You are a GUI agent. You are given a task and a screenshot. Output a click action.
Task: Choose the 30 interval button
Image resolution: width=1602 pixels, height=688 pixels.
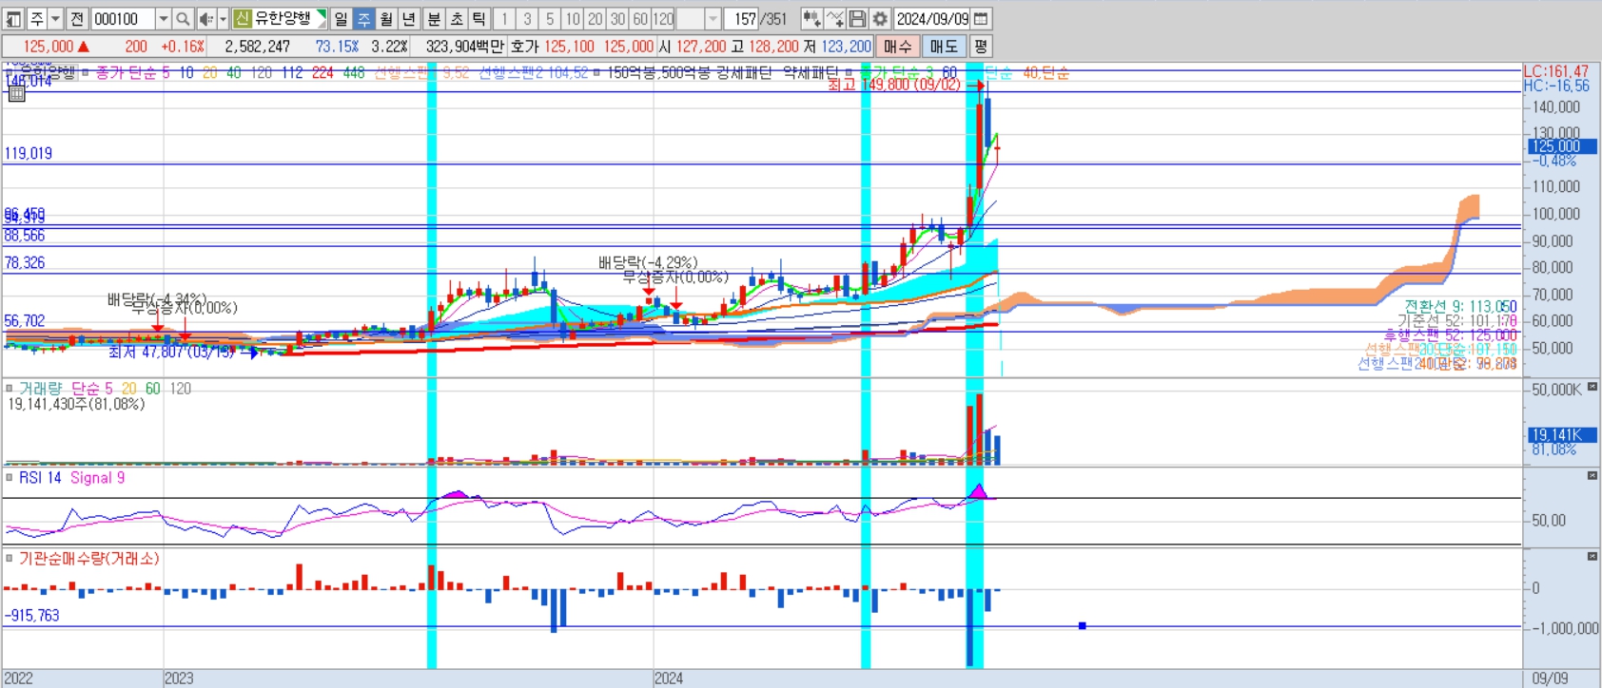pyautogui.click(x=618, y=18)
